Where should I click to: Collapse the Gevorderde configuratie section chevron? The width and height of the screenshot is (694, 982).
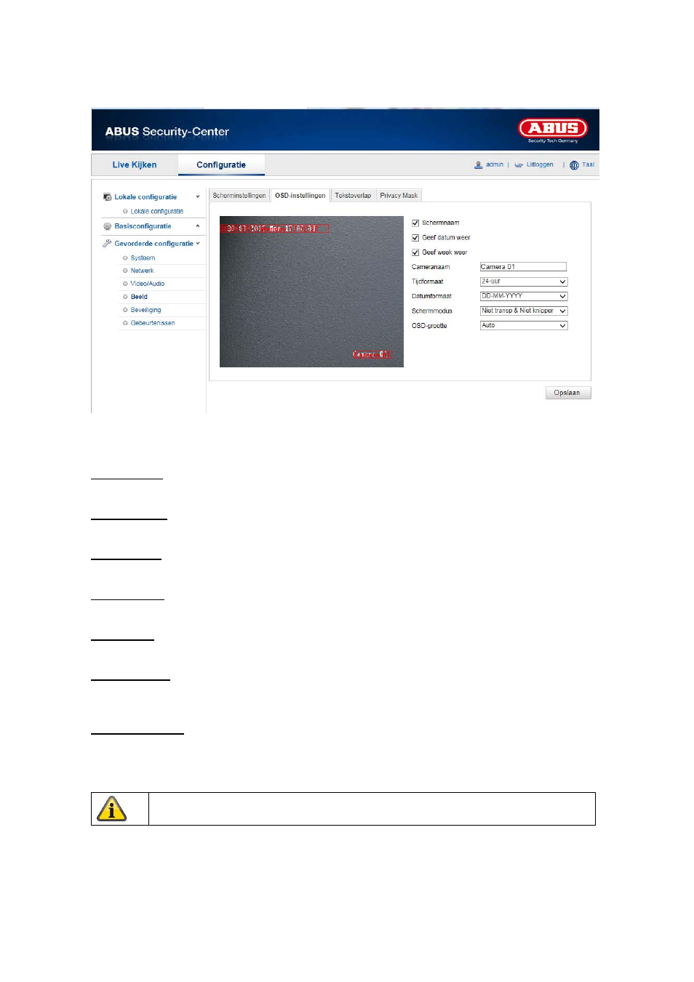pos(198,244)
